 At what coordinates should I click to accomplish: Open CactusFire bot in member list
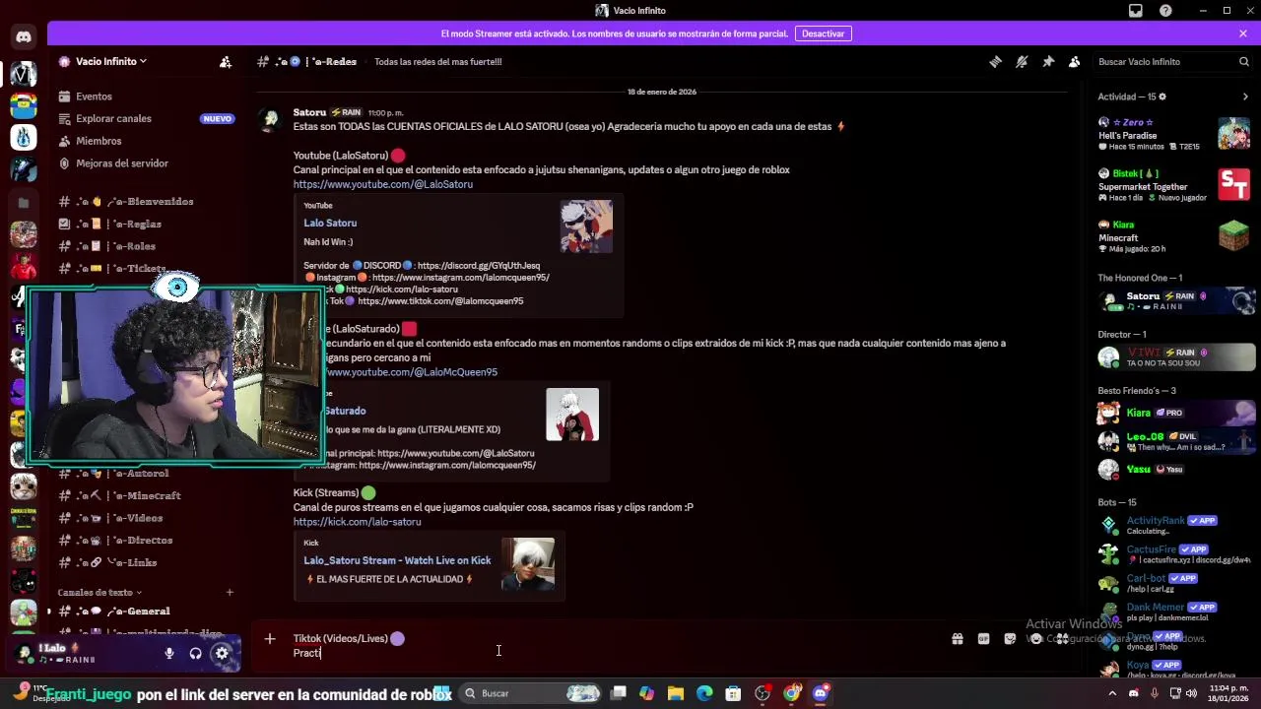pyautogui.click(x=1176, y=554)
